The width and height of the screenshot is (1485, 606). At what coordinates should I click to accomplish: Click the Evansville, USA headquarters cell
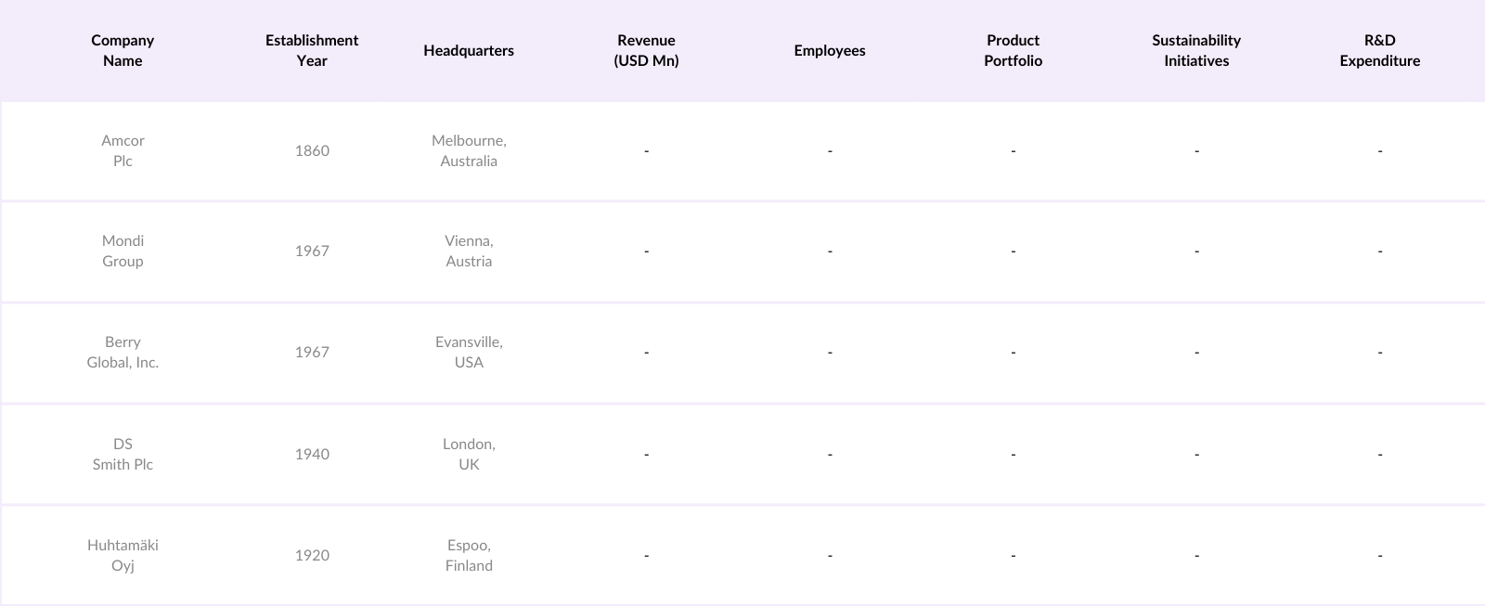pos(469,352)
